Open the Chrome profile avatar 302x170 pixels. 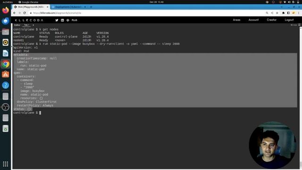(294, 13)
